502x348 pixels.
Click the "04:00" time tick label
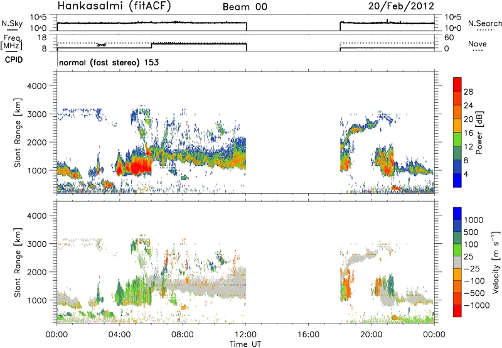(x=120, y=335)
